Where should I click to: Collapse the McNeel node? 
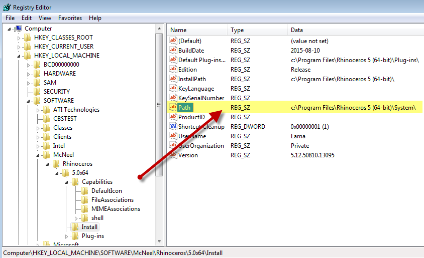[38, 155]
